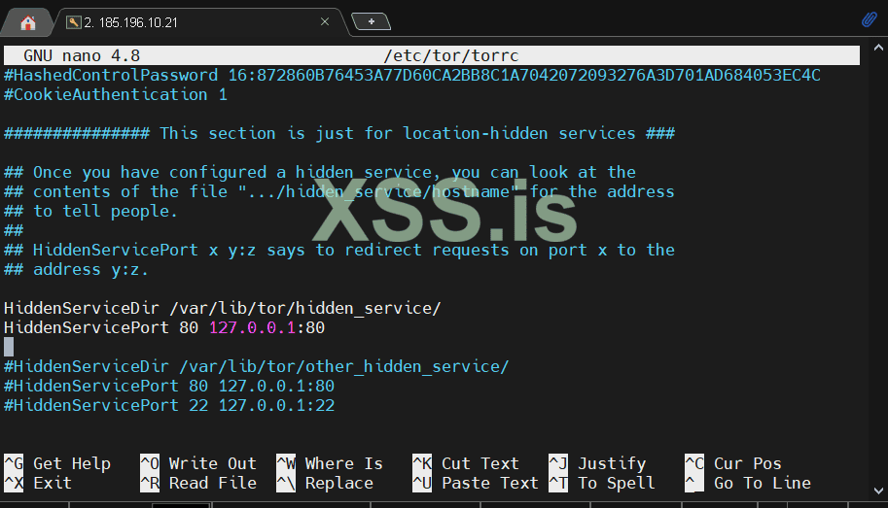The height and width of the screenshot is (508, 888).
Task: Click the terminal cursor block
Action: point(9,347)
